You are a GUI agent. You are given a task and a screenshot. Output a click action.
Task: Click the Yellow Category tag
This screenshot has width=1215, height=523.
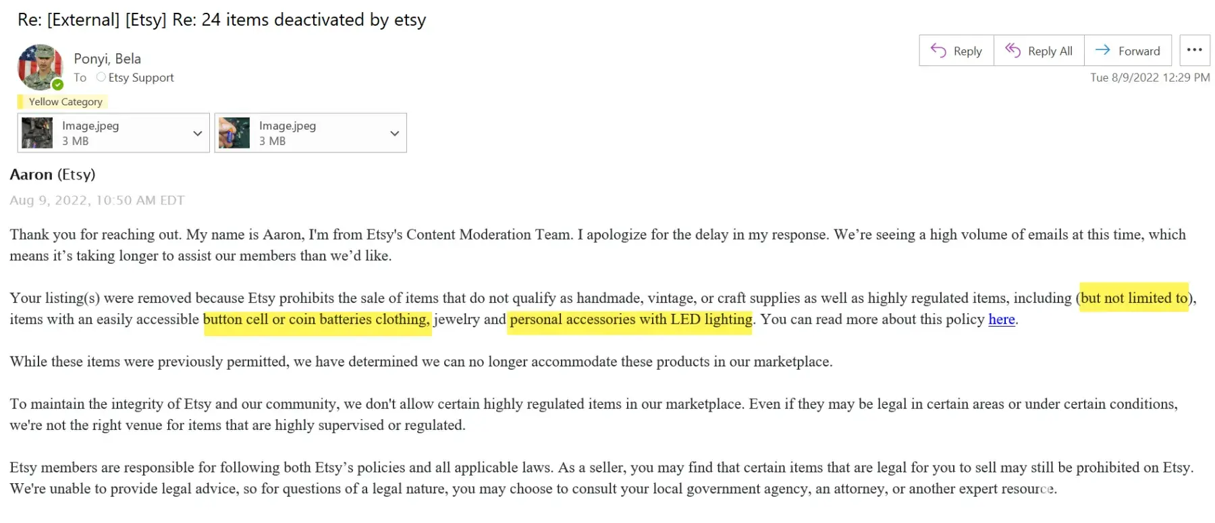click(x=65, y=102)
